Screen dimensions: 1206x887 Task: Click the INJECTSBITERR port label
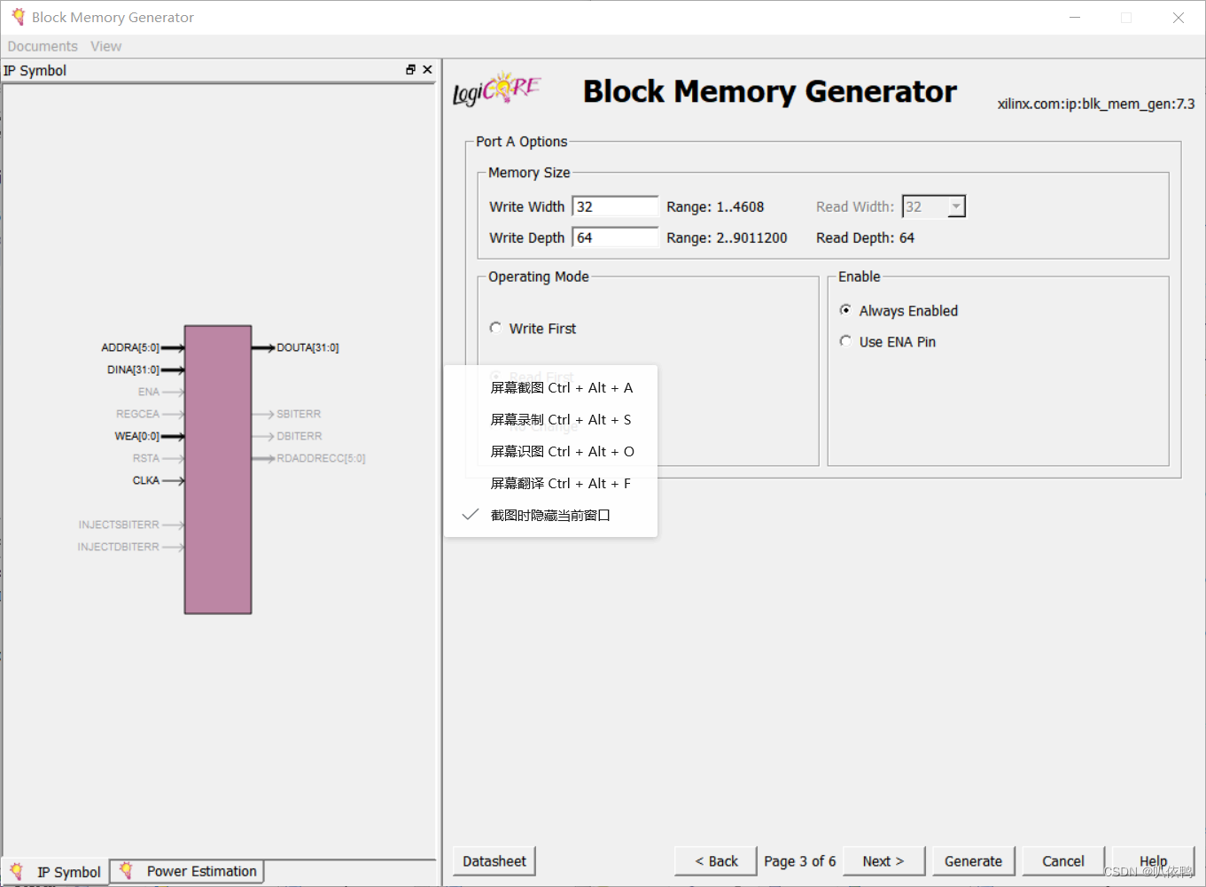[119, 525]
